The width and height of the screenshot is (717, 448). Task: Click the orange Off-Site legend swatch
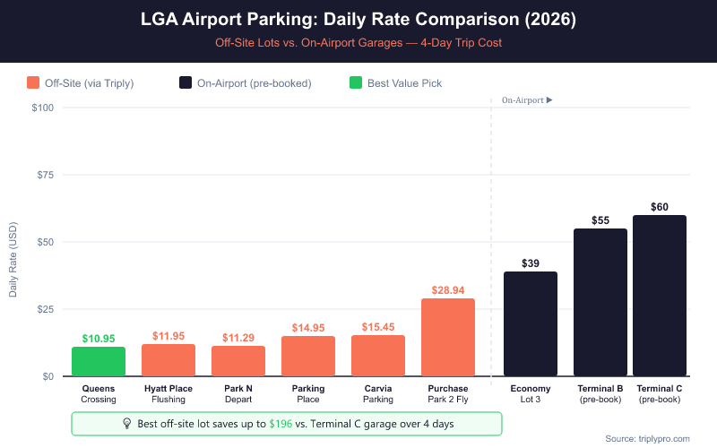pyautogui.click(x=33, y=83)
